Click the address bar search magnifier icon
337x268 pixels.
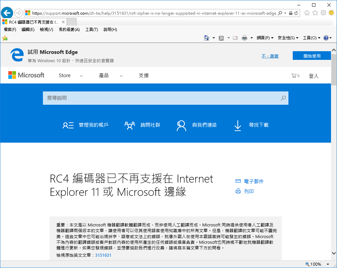280,13
